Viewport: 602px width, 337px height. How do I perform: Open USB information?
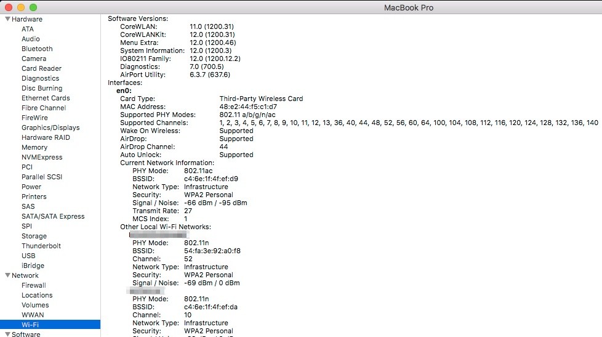(x=28, y=256)
